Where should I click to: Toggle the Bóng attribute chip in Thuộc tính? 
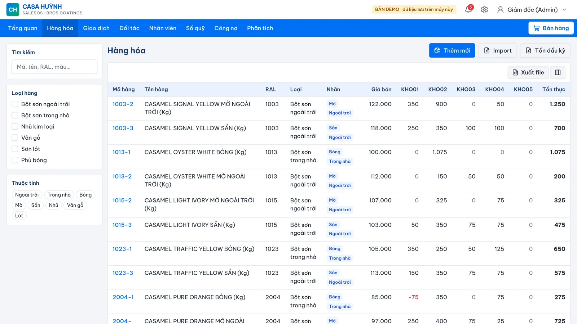pyautogui.click(x=85, y=195)
